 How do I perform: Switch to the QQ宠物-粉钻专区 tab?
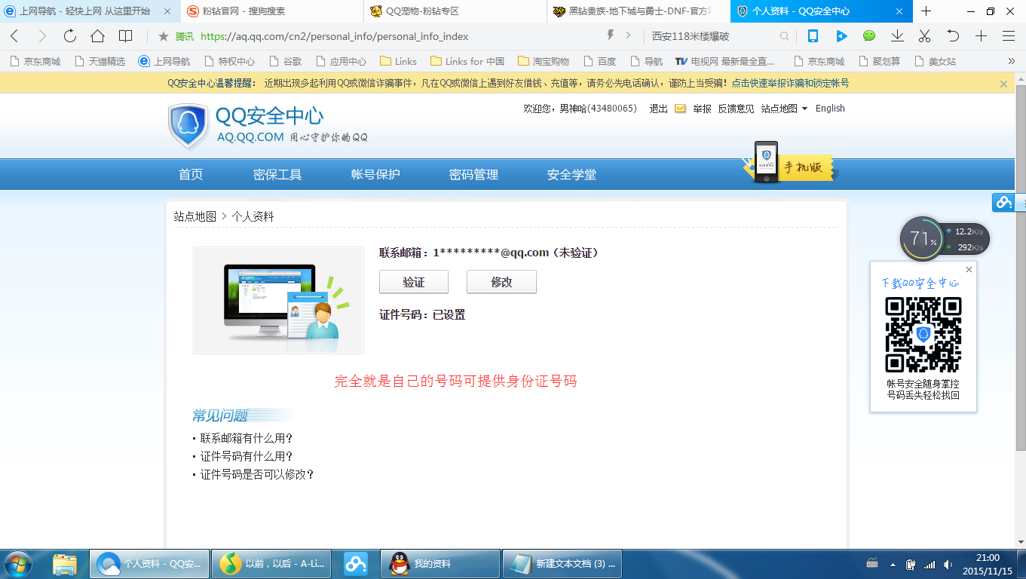coord(456,11)
